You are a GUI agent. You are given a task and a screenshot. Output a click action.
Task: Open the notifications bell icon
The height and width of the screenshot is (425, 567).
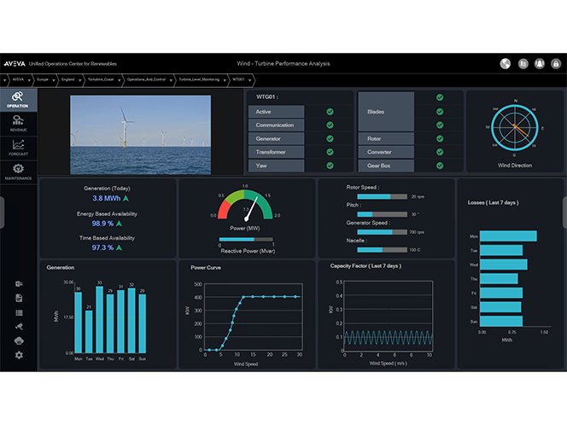(x=539, y=63)
